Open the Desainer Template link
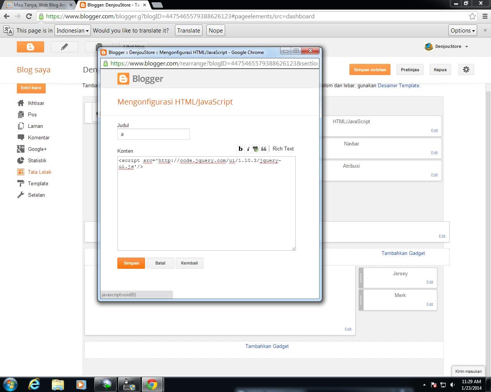Image resolution: width=491 pixels, height=392 pixels. [399, 85]
